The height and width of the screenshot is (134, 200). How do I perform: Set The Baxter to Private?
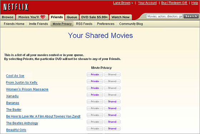pos(95,109)
